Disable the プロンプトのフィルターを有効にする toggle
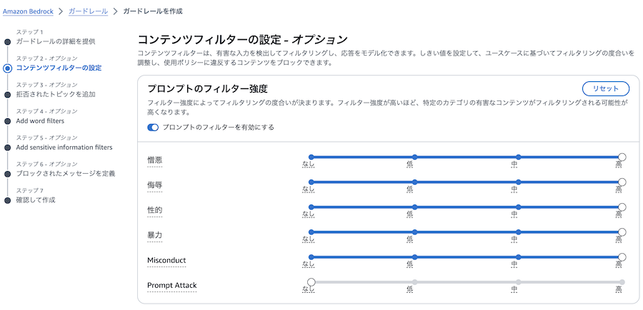This screenshot has width=643, height=310. click(x=153, y=128)
